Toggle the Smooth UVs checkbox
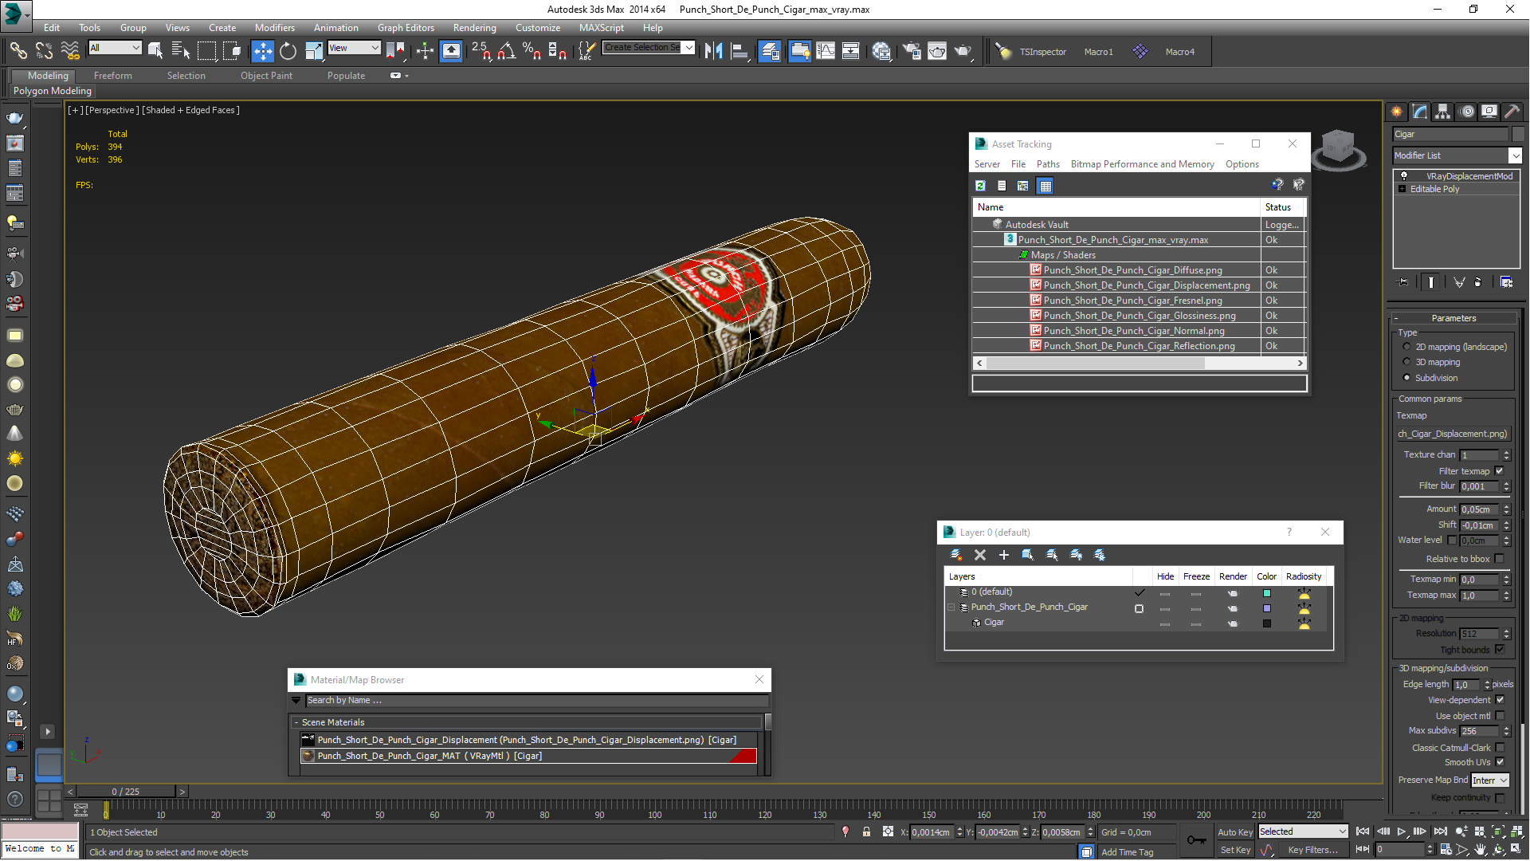 pos(1500,762)
